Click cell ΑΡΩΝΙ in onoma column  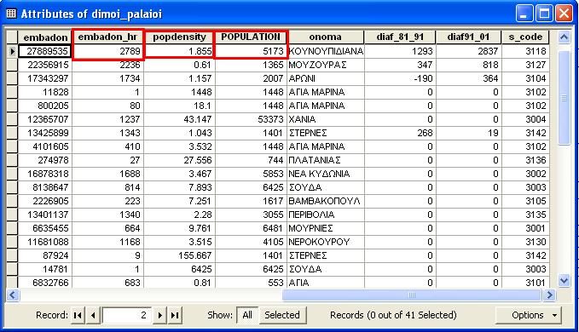coord(326,78)
